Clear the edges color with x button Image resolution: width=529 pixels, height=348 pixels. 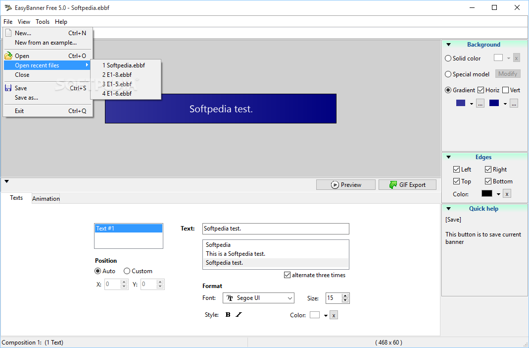pyautogui.click(x=507, y=194)
